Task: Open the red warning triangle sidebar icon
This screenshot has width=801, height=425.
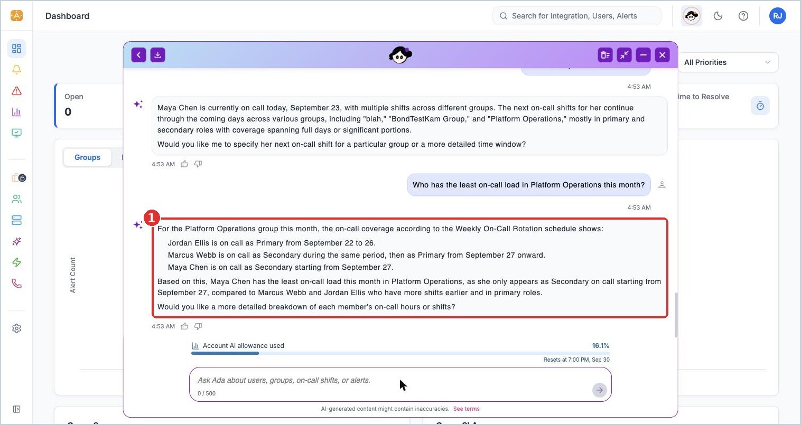Action: coord(16,91)
